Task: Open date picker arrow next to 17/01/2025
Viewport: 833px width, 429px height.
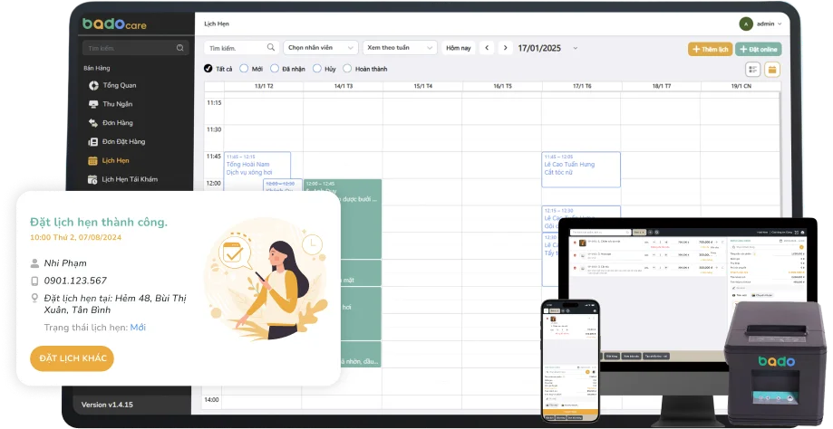Action: click(x=576, y=48)
